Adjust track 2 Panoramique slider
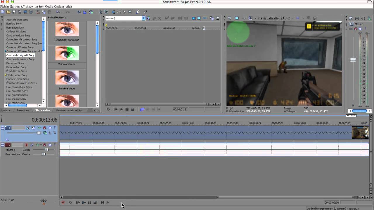Viewport: 374px width, 210px height. click(x=44, y=154)
